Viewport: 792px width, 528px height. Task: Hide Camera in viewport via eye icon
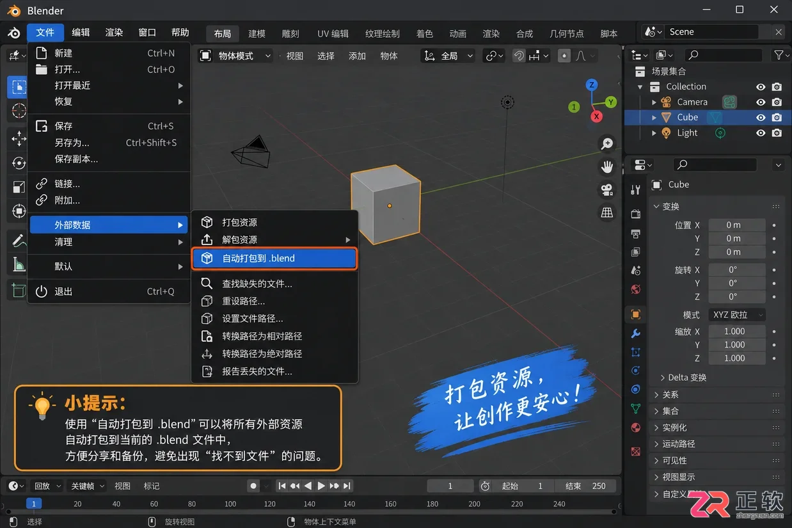tap(761, 102)
